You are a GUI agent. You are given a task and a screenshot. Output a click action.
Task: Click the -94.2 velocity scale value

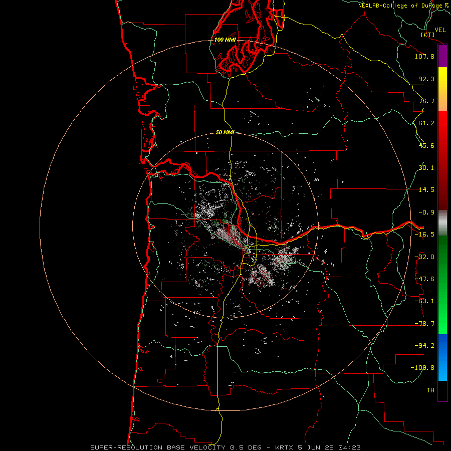tap(424, 346)
